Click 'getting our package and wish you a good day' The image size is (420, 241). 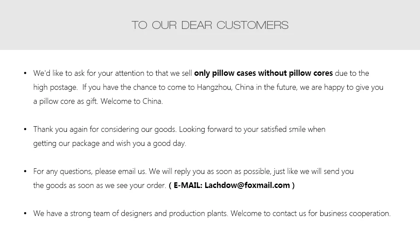click(x=109, y=143)
